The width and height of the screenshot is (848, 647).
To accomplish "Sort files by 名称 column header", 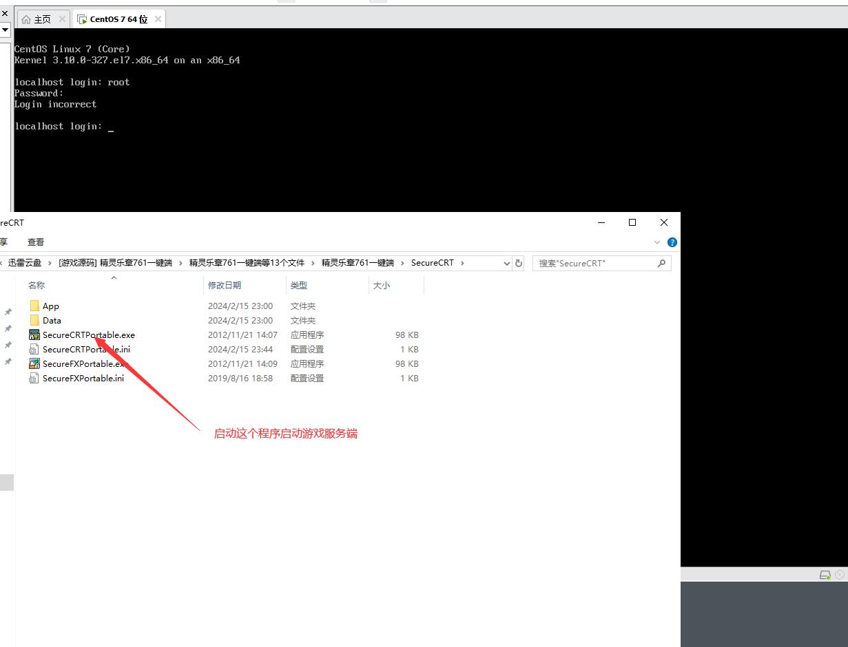I will click(x=37, y=286).
